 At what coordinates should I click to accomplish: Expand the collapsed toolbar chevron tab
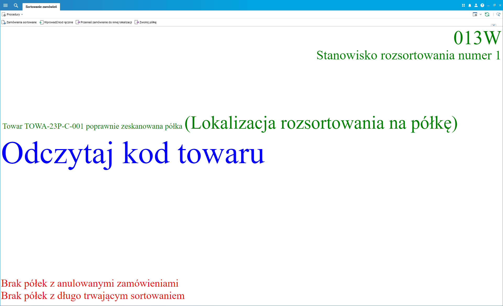coord(494,25)
